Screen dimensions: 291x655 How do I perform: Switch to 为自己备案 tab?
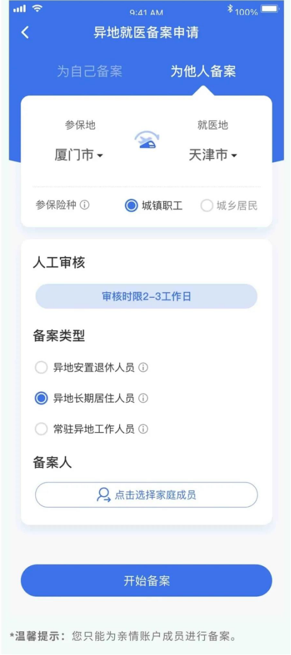[x=89, y=72]
